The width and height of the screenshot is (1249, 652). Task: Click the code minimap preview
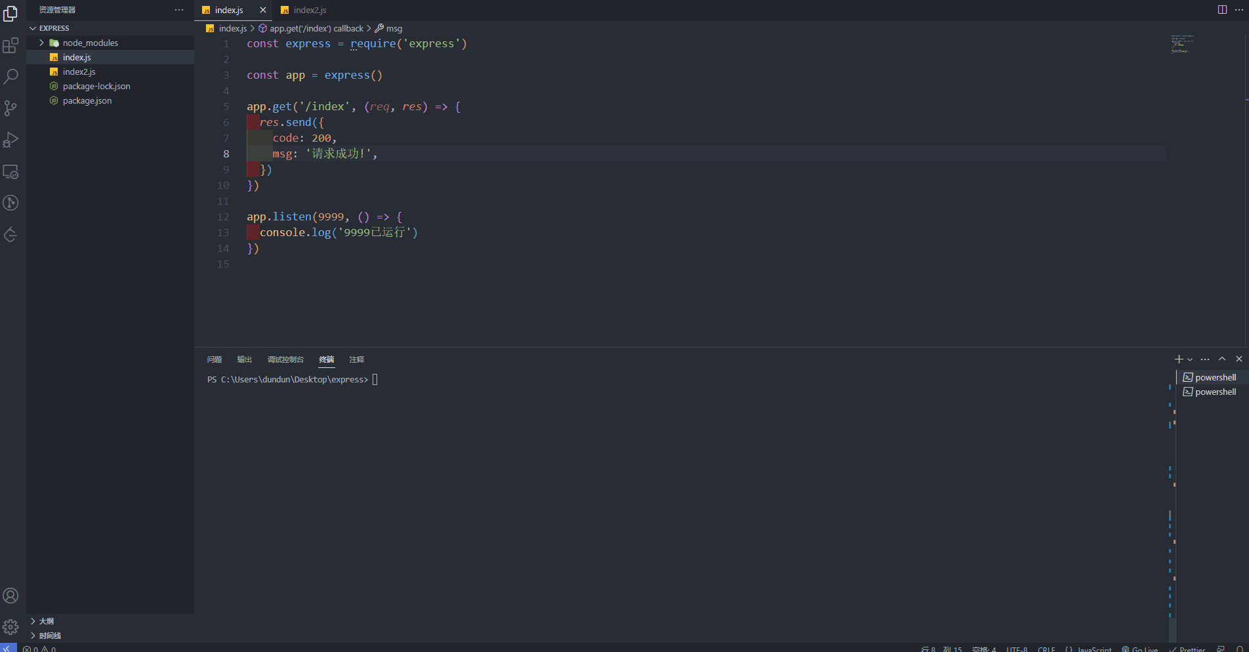click(x=1182, y=44)
